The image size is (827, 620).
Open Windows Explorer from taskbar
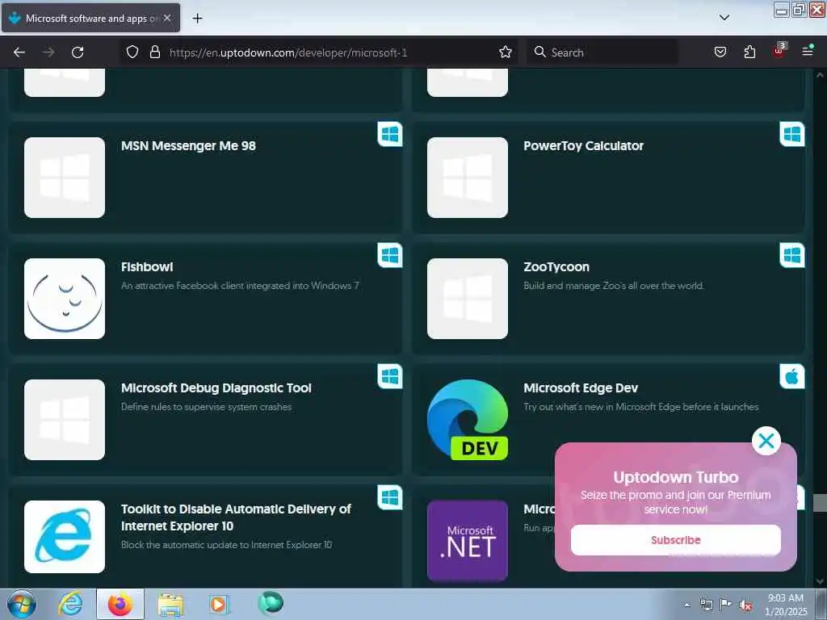pyautogui.click(x=170, y=604)
